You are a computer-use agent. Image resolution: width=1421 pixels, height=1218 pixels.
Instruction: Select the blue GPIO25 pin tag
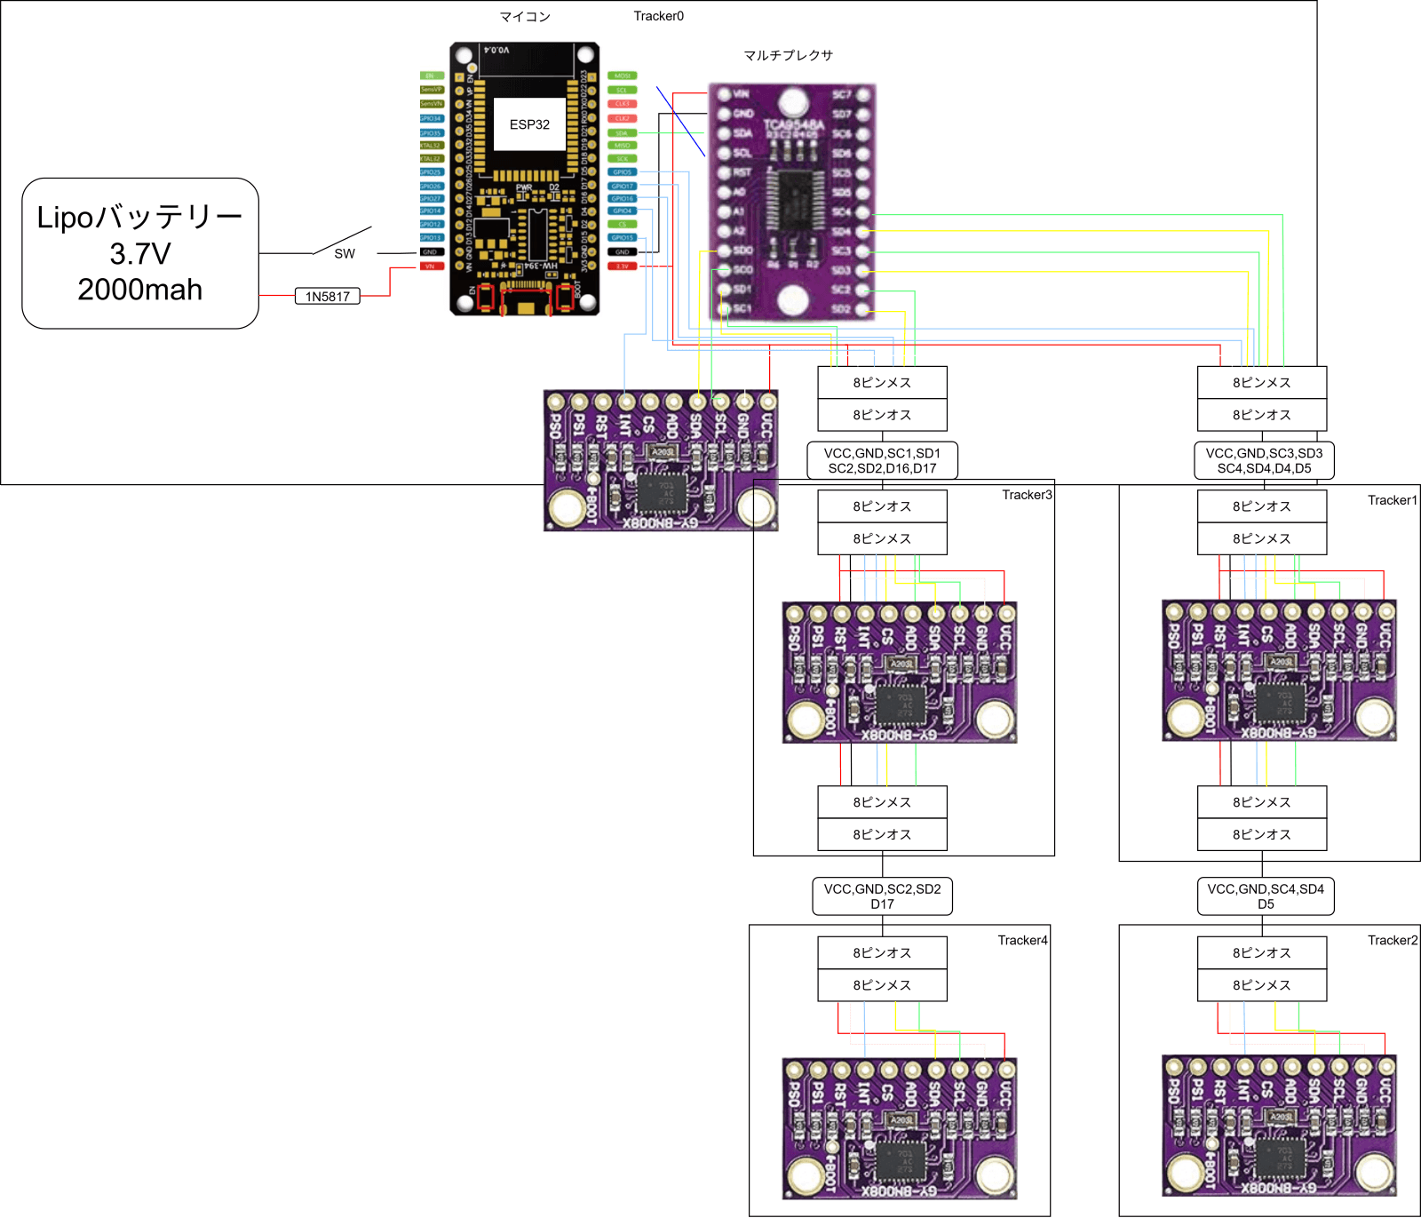point(431,172)
